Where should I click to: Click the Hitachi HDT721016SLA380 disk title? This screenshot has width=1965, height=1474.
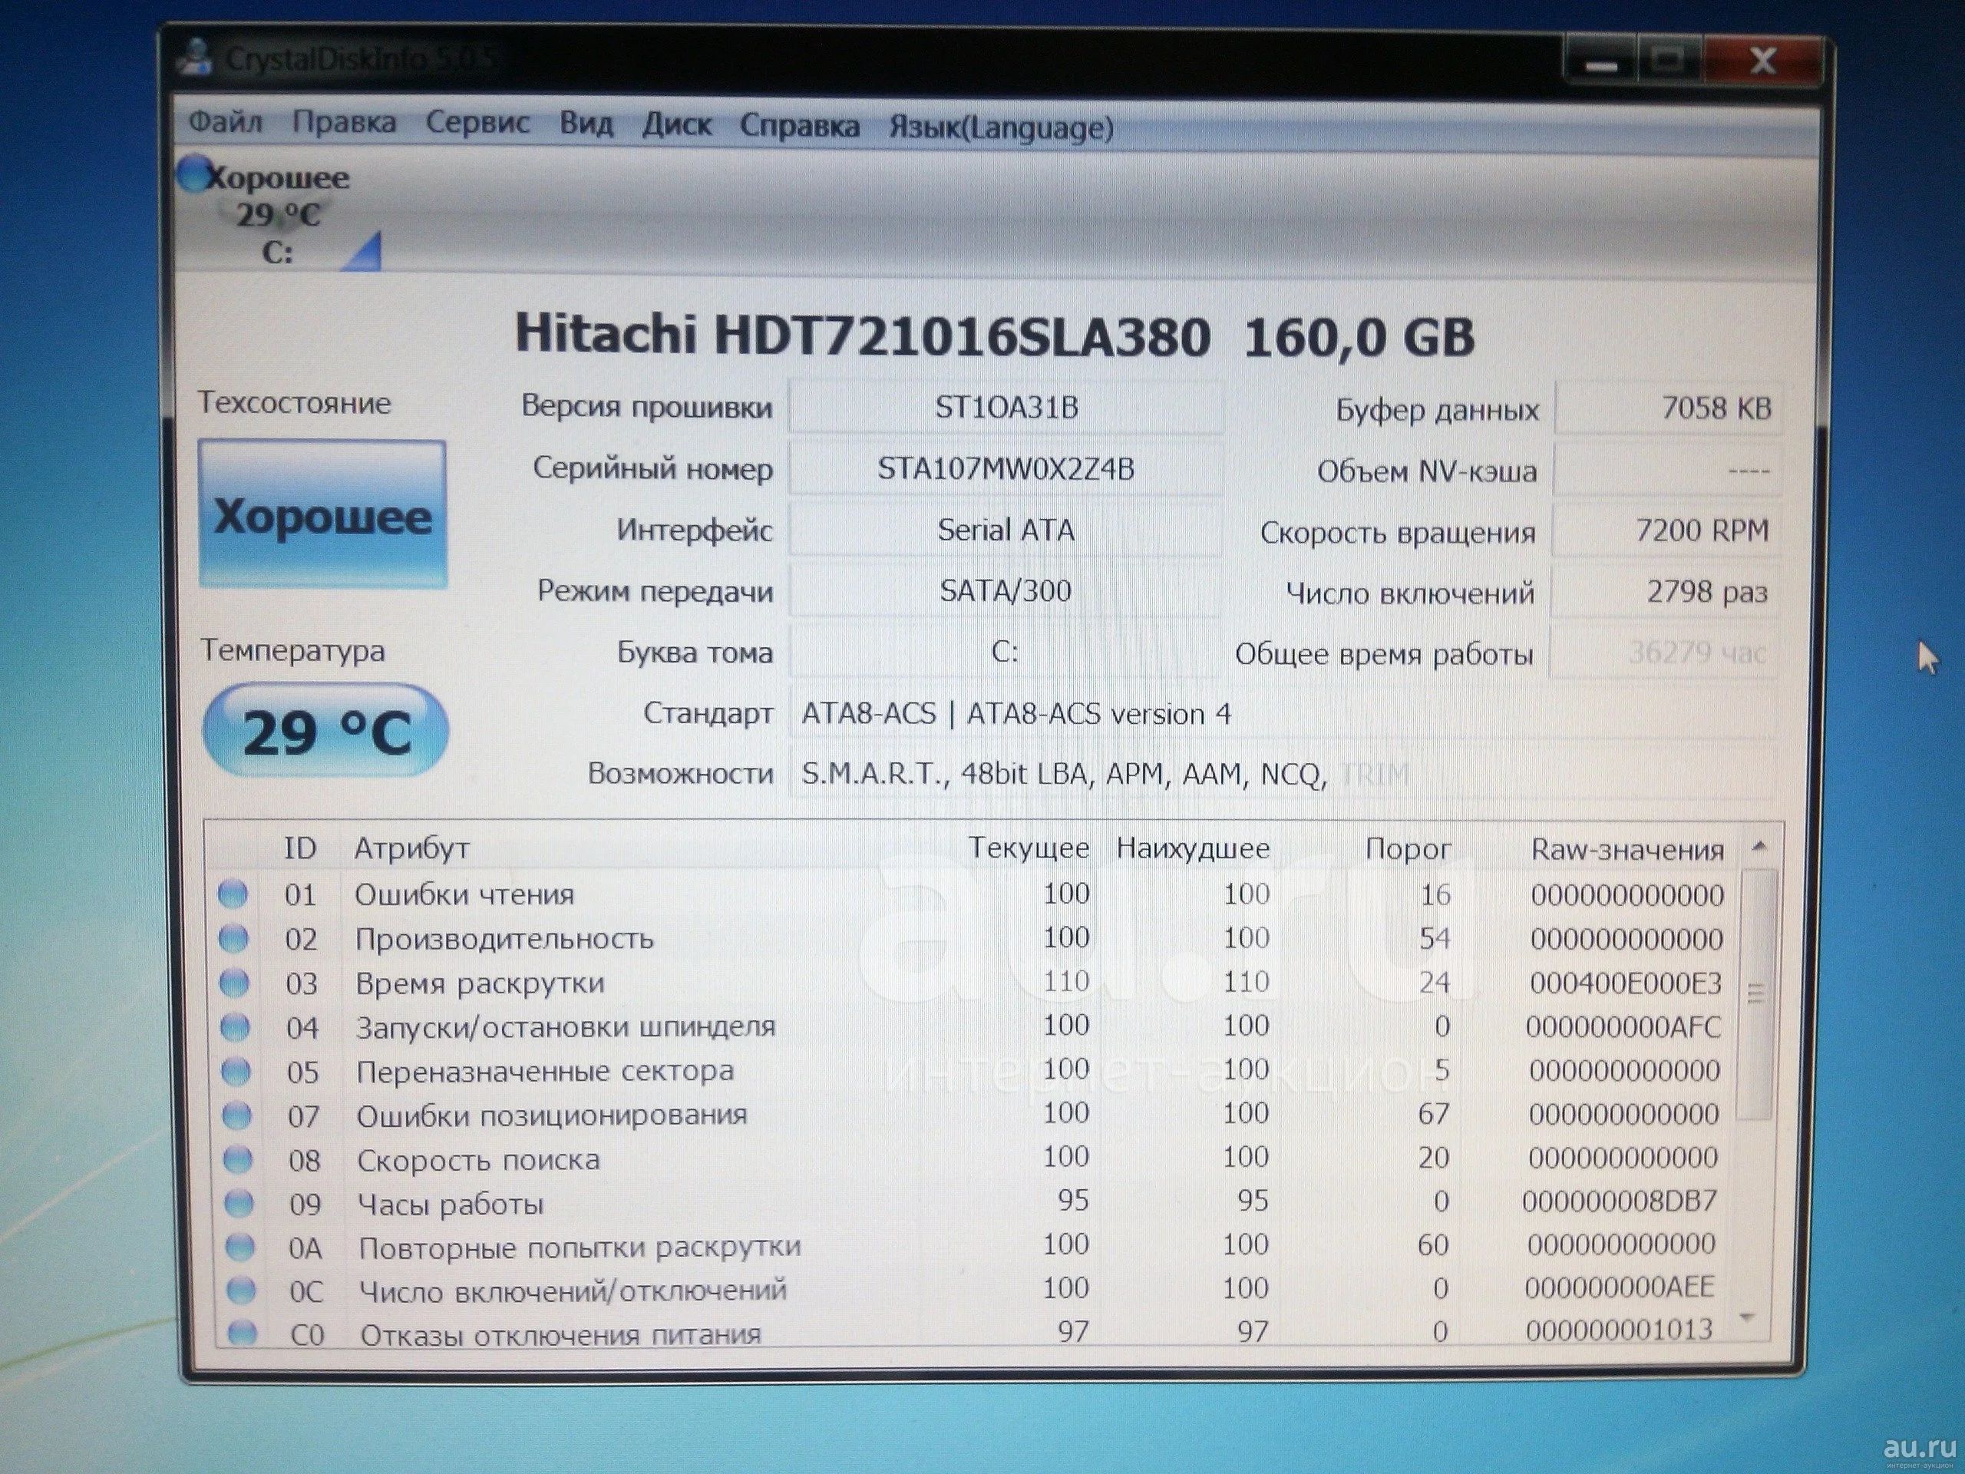pos(995,337)
